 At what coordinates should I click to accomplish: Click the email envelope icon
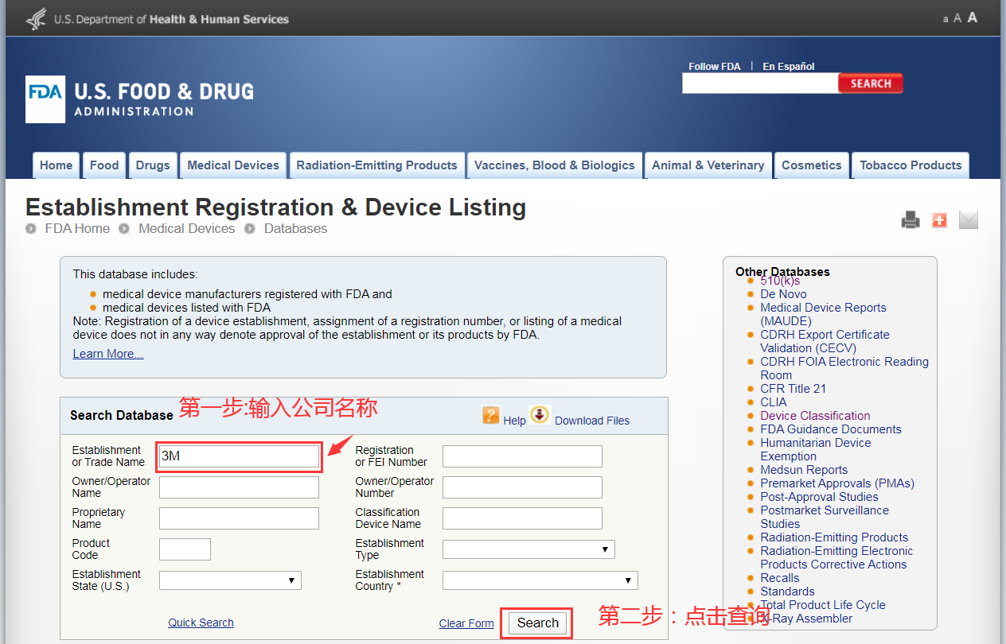pyautogui.click(x=968, y=220)
